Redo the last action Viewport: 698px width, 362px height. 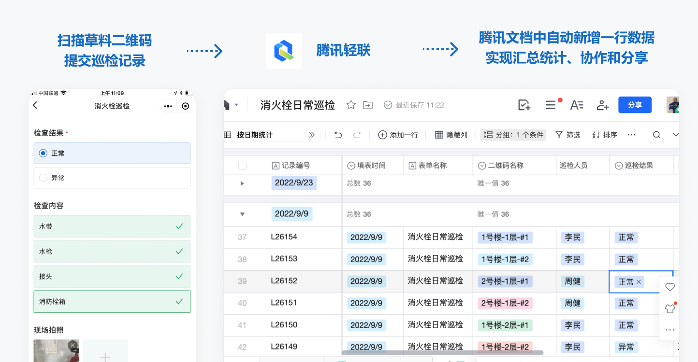point(357,135)
